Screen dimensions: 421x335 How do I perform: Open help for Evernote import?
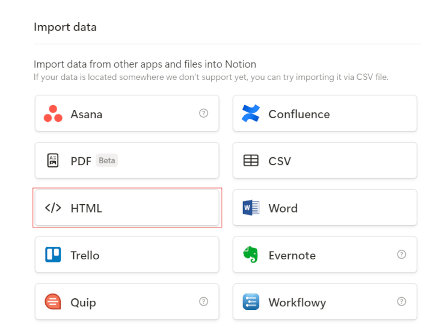point(401,255)
